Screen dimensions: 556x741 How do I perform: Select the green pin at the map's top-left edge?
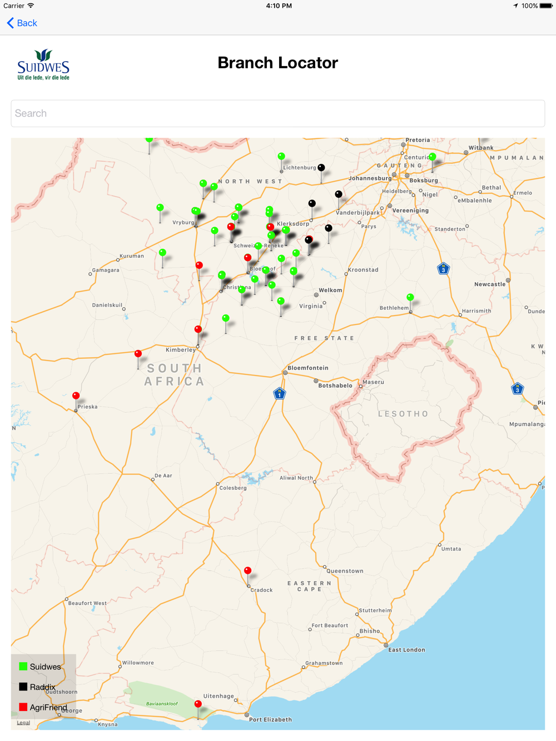(149, 139)
